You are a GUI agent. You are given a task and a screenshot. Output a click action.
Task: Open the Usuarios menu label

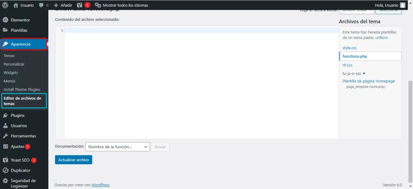point(19,126)
